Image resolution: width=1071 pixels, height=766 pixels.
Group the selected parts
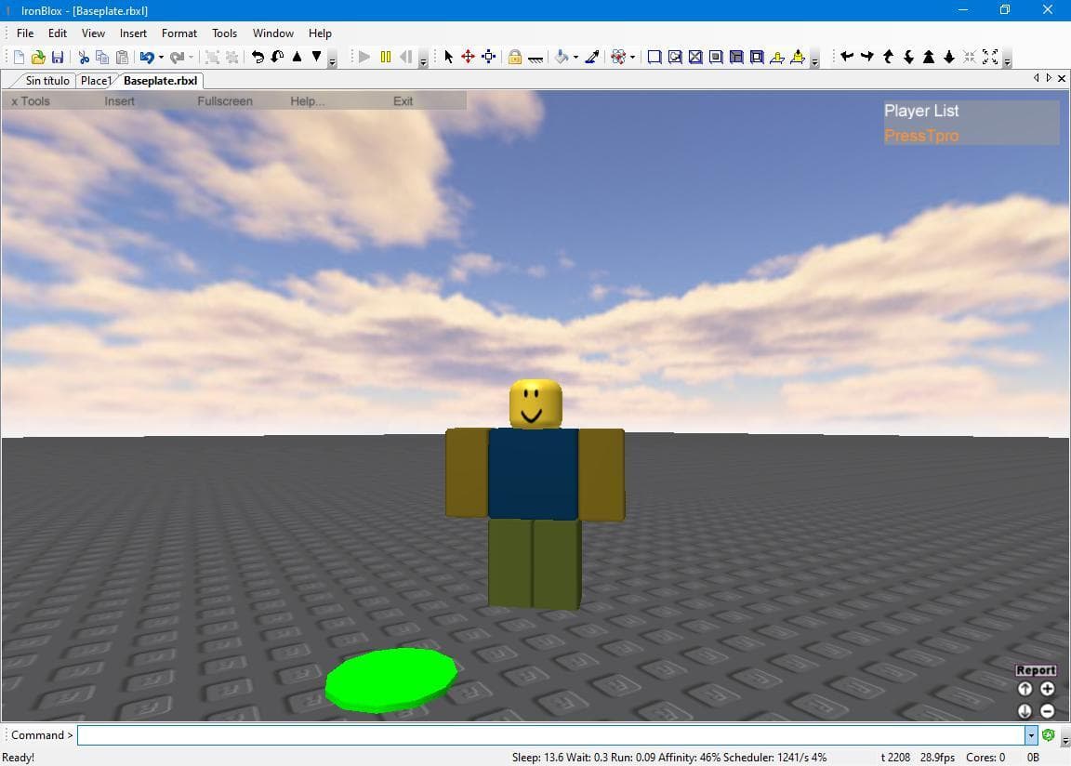tap(212, 58)
